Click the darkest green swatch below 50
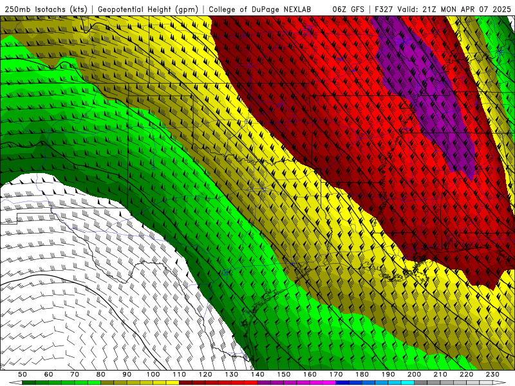Screen dimensions: 515x386 click(x=29, y=383)
